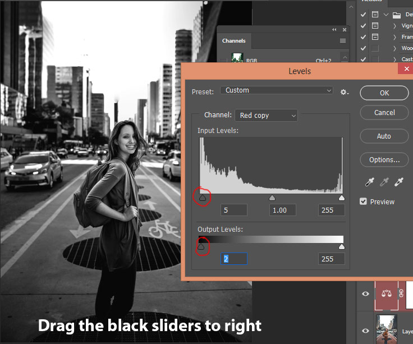This screenshot has height=344, width=413.
Task: Expand the Fram action chevron
Action: 394,37
